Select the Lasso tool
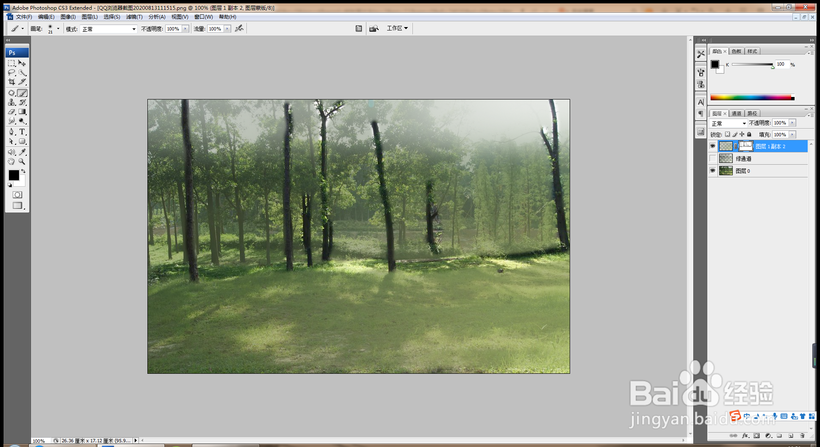Screen dimensions: 820x447 pos(11,72)
